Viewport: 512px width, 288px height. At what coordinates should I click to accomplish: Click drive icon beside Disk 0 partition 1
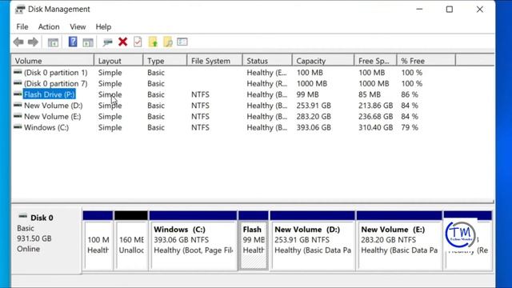[x=18, y=72]
